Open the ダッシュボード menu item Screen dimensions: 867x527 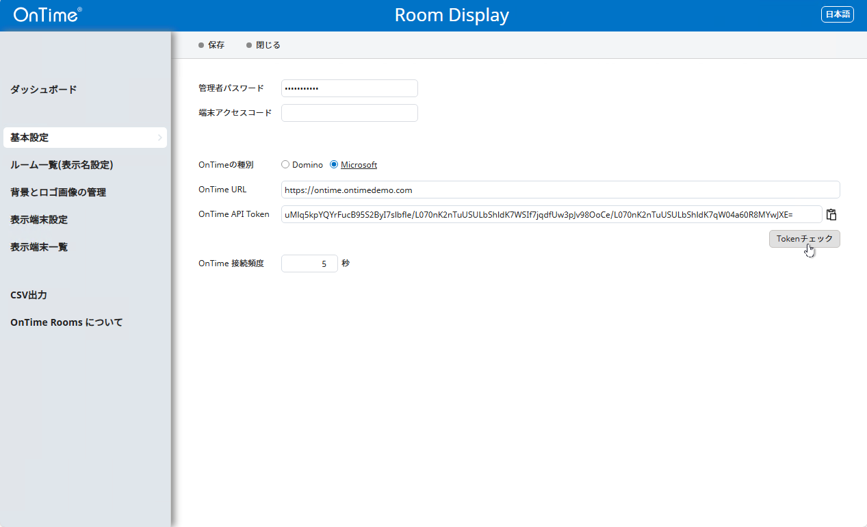click(44, 90)
